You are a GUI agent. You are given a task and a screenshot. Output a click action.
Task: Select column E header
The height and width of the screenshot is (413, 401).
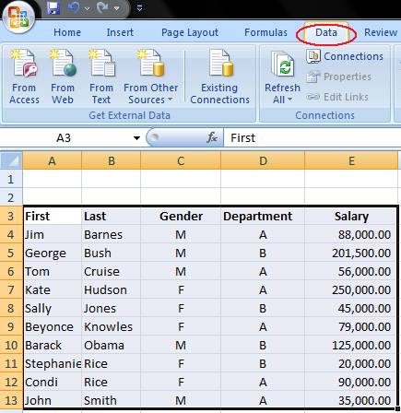pos(351,160)
